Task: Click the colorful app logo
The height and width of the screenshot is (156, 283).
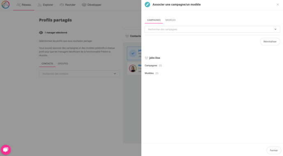Action: coord(5,5)
